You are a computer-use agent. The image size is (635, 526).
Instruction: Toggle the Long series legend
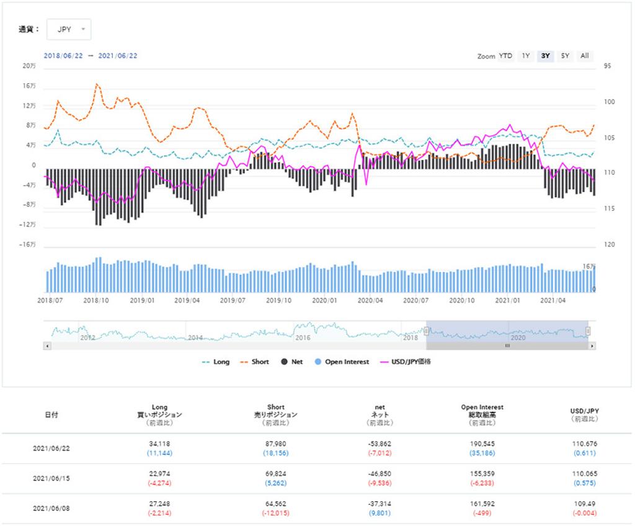[x=216, y=362]
